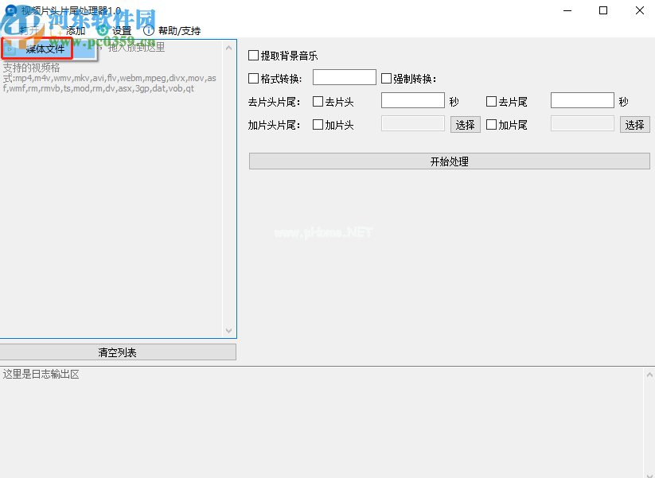
Task: Click 选择 button next to 加片头
Action: [466, 125]
